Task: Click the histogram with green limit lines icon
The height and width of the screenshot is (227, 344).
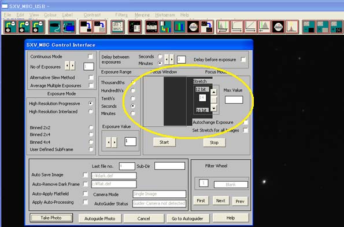Action: click(x=223, y=27)
